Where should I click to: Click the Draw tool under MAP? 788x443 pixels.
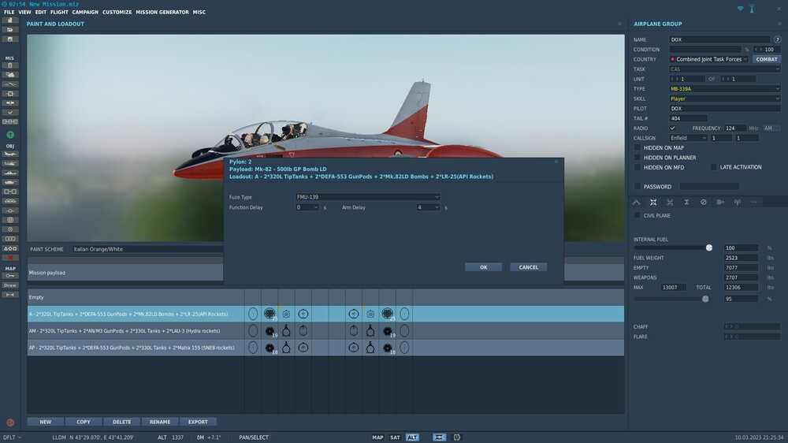[10, 285]
